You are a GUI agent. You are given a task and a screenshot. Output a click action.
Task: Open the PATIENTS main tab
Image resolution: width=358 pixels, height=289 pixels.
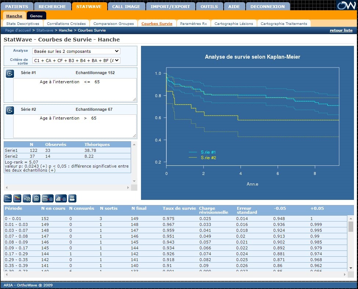(17, 7)
